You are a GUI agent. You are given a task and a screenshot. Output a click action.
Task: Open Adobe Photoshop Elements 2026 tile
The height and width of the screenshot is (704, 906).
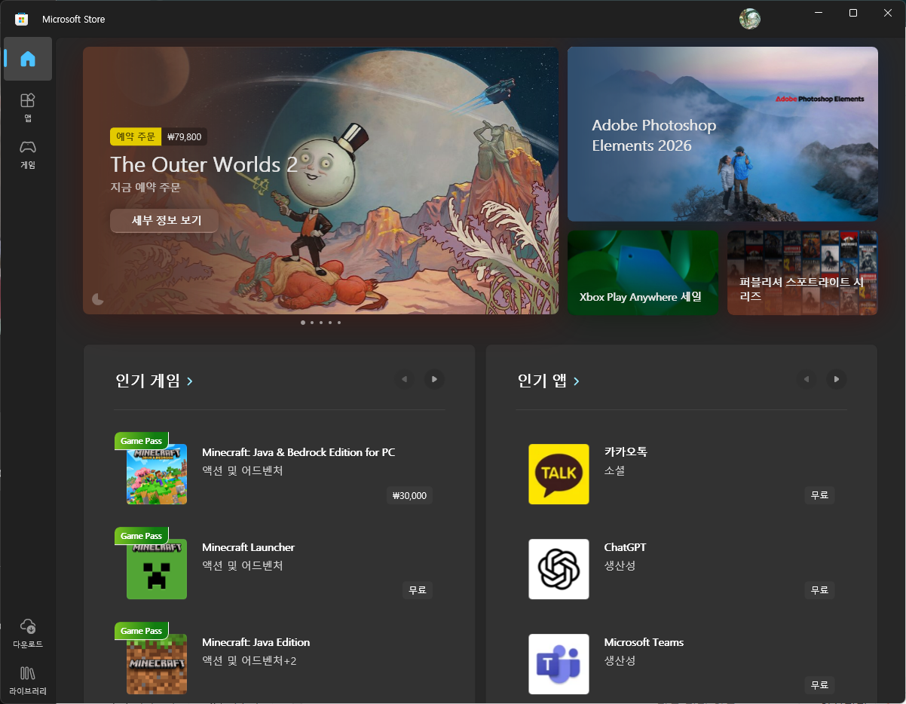click(x=723, y=134)
